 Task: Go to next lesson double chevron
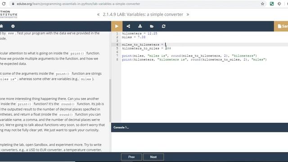pyautogui.click(x=188, y=14)
